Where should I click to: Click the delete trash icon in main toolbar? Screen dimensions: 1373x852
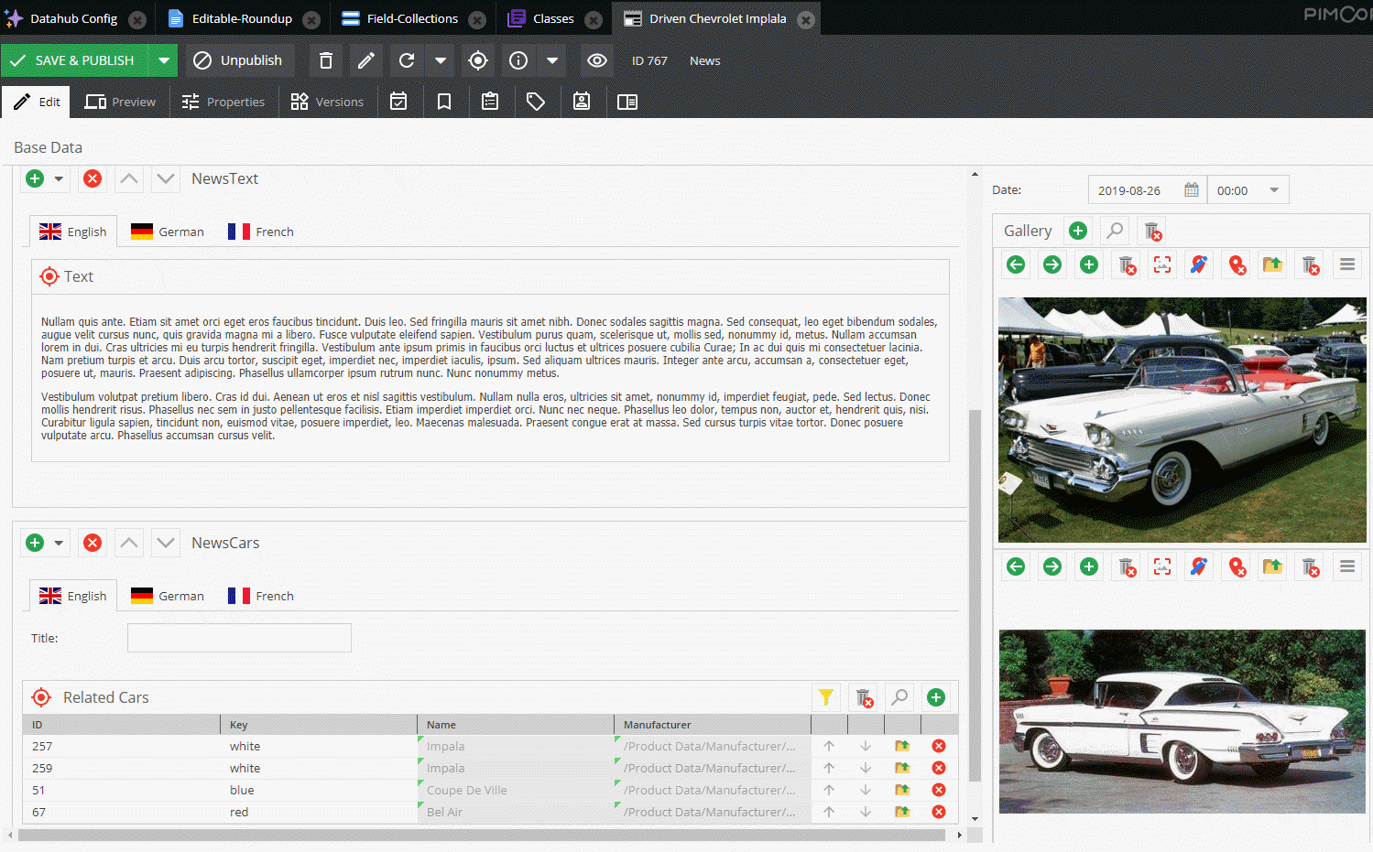pyautogui.click(x=325, y=60)
